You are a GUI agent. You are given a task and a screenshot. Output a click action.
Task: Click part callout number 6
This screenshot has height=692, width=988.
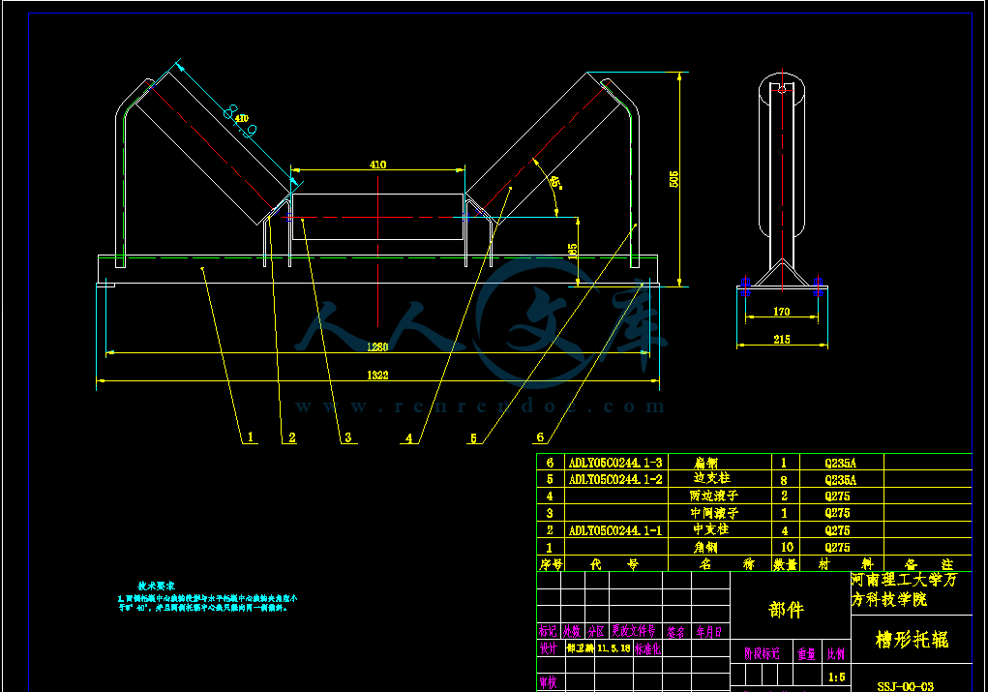pyautogui.click(x=540, y=437)
